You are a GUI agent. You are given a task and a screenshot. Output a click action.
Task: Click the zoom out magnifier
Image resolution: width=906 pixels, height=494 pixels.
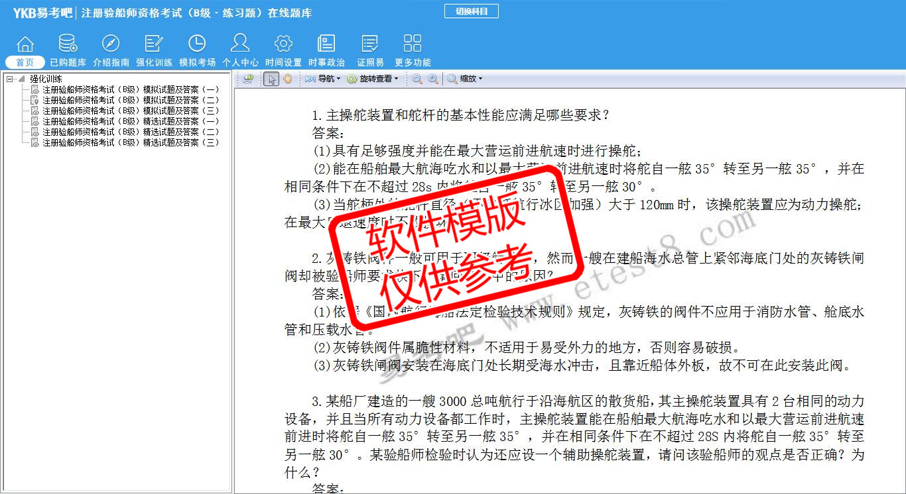point(417,79)
